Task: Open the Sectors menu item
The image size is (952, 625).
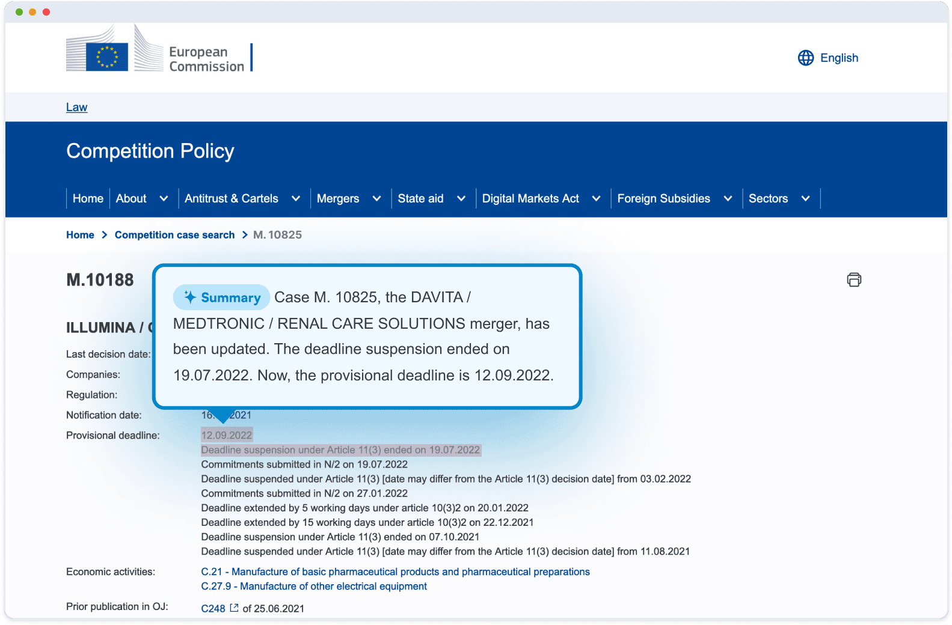Action: click(x=768, y=199)
